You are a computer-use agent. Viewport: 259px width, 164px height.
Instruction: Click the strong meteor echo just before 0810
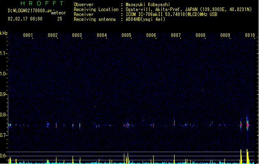point(247,125)
